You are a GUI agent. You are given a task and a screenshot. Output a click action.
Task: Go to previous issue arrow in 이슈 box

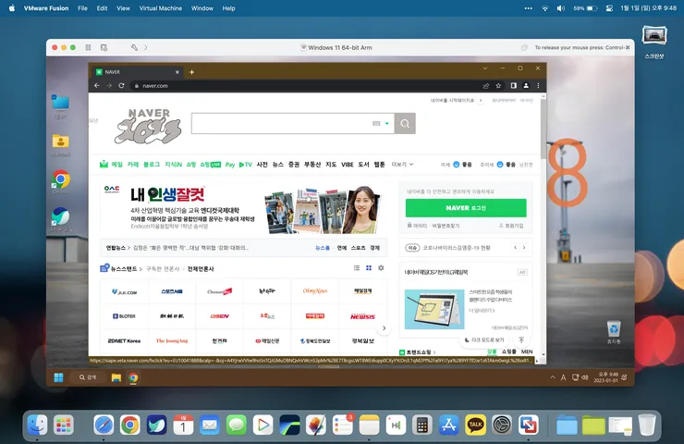[515, 248]
